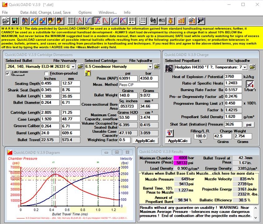This screenshot has width=263, height=224.
Task: Open the table list toolbar icon
Action: click(71, 21)
